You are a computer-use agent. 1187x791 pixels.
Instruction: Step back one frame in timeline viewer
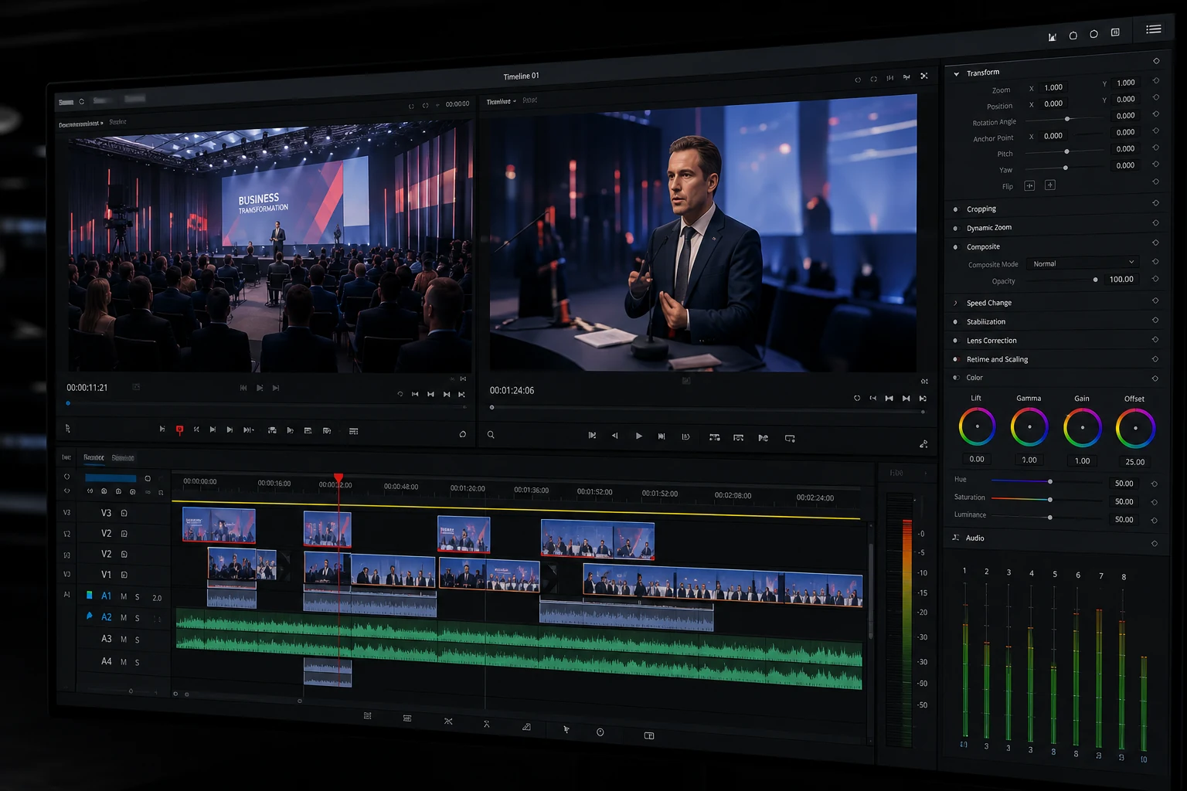[x=615, y=436]
